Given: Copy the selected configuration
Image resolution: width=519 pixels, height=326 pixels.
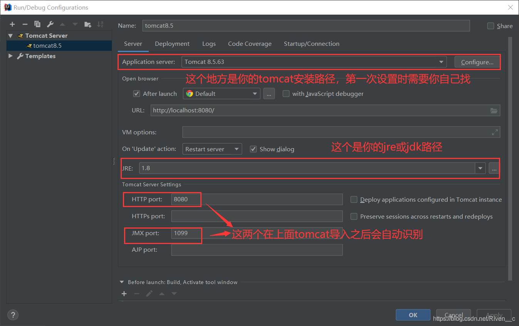Looking at the screenshot, I should (x=37, y=24).
